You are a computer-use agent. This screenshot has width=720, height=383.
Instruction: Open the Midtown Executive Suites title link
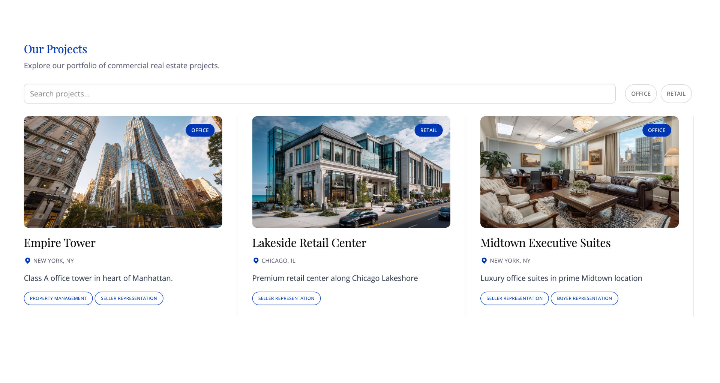pyautogui.click(x=545, y=243)
